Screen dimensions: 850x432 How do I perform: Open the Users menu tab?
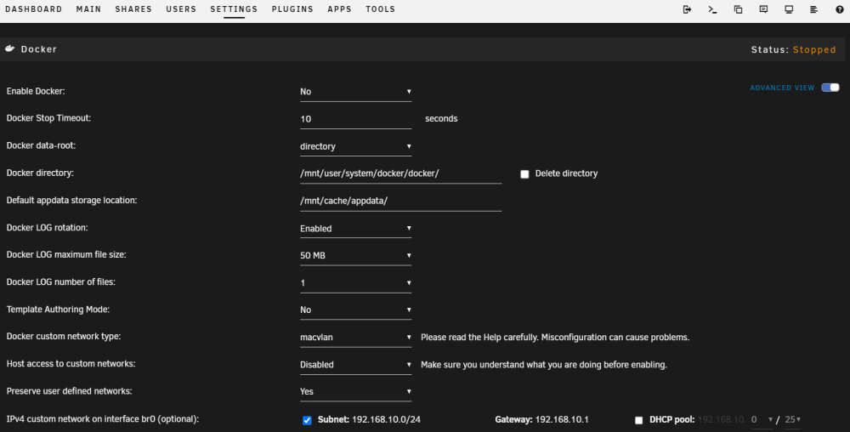point(181,9)
